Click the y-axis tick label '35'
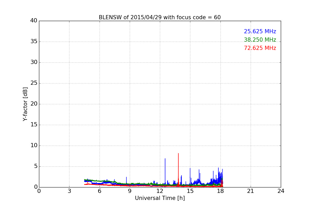 click(34, 42)
